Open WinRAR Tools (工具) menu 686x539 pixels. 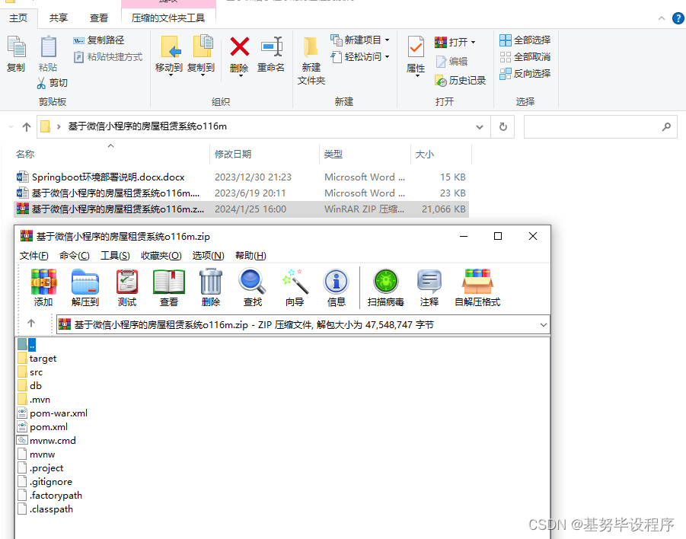click(x=115, y=256)
